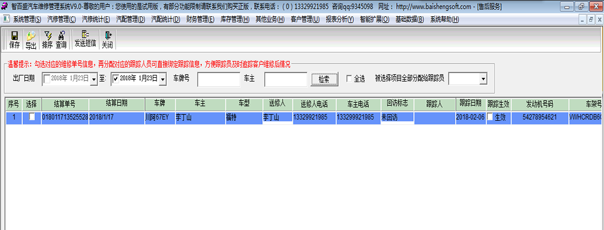Tick the 全选 select-all checkbox
Screen dimensions: 604x230
click(x=349, y=78)
